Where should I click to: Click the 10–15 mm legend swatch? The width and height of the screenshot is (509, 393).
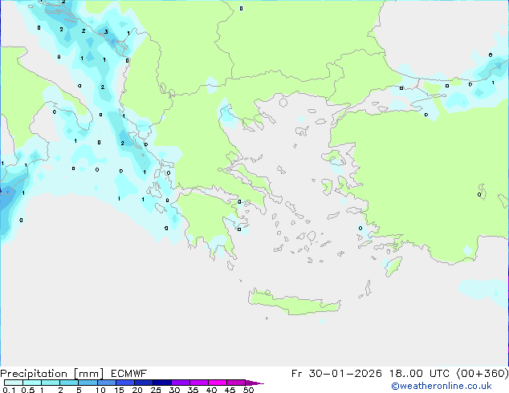pos(106,383)
